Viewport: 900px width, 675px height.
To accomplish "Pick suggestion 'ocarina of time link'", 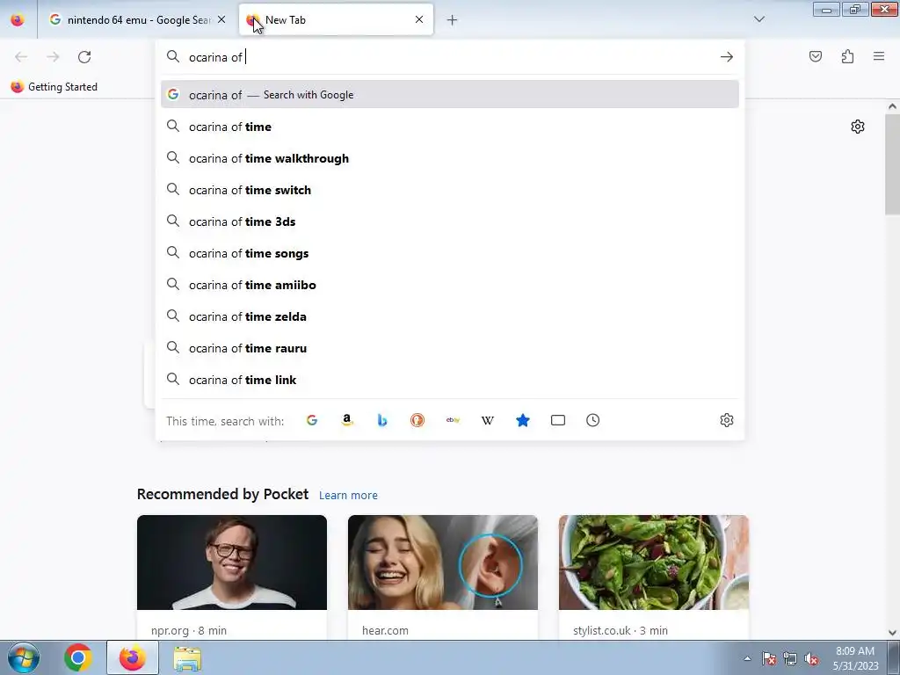I will [x=449, y=380].
